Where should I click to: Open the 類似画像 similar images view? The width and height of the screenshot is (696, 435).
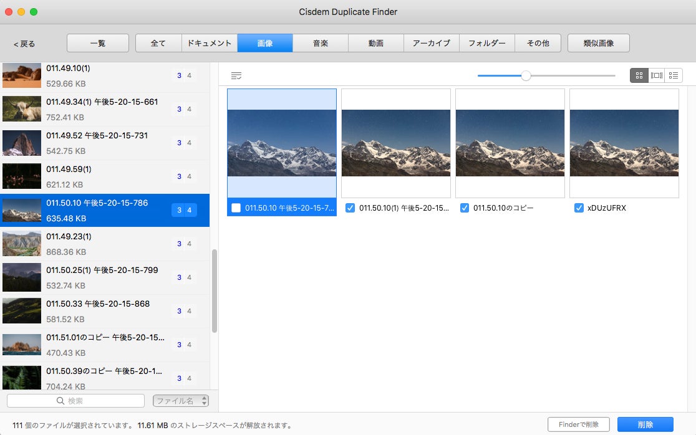(598, 43)
